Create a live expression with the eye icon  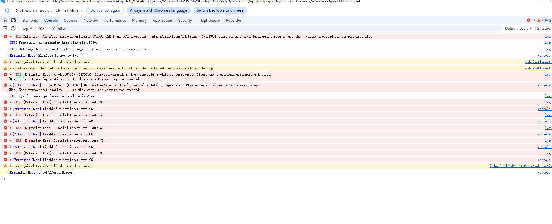[41, 28]
